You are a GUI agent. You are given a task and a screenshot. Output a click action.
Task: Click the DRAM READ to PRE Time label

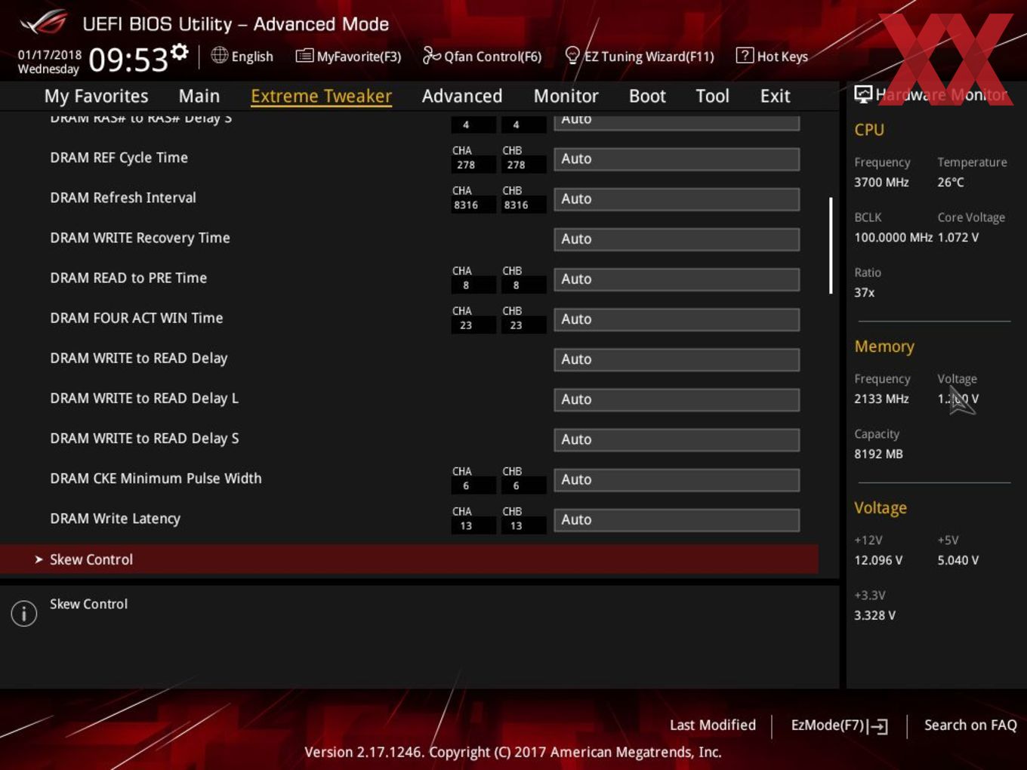tap(128, 278)
